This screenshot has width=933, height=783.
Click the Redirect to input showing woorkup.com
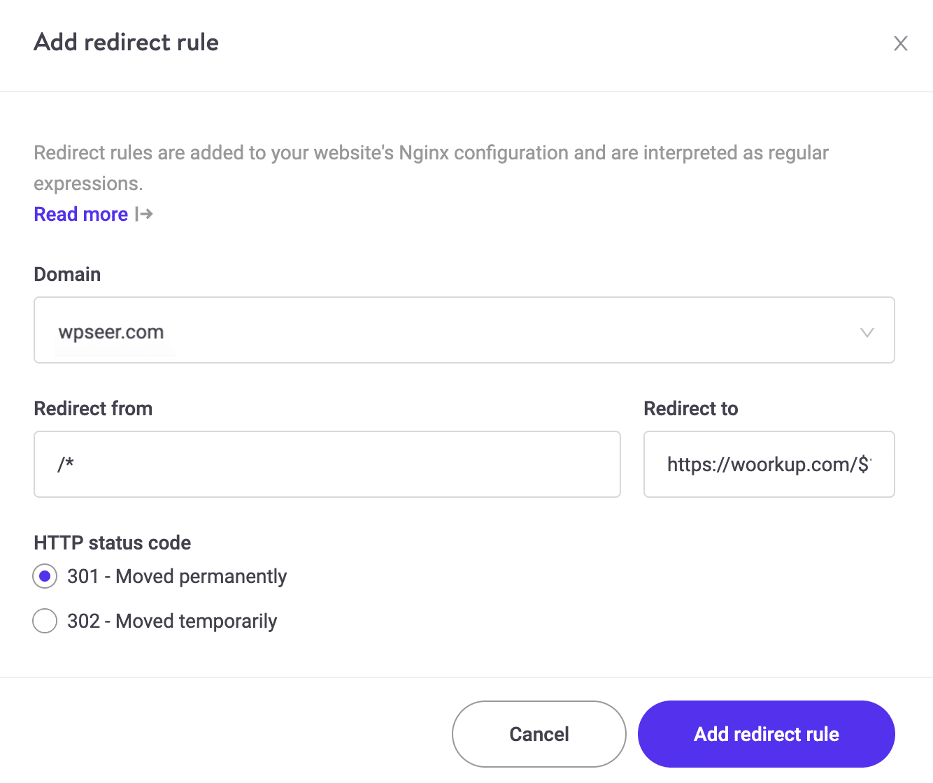[x=768, y=464]
